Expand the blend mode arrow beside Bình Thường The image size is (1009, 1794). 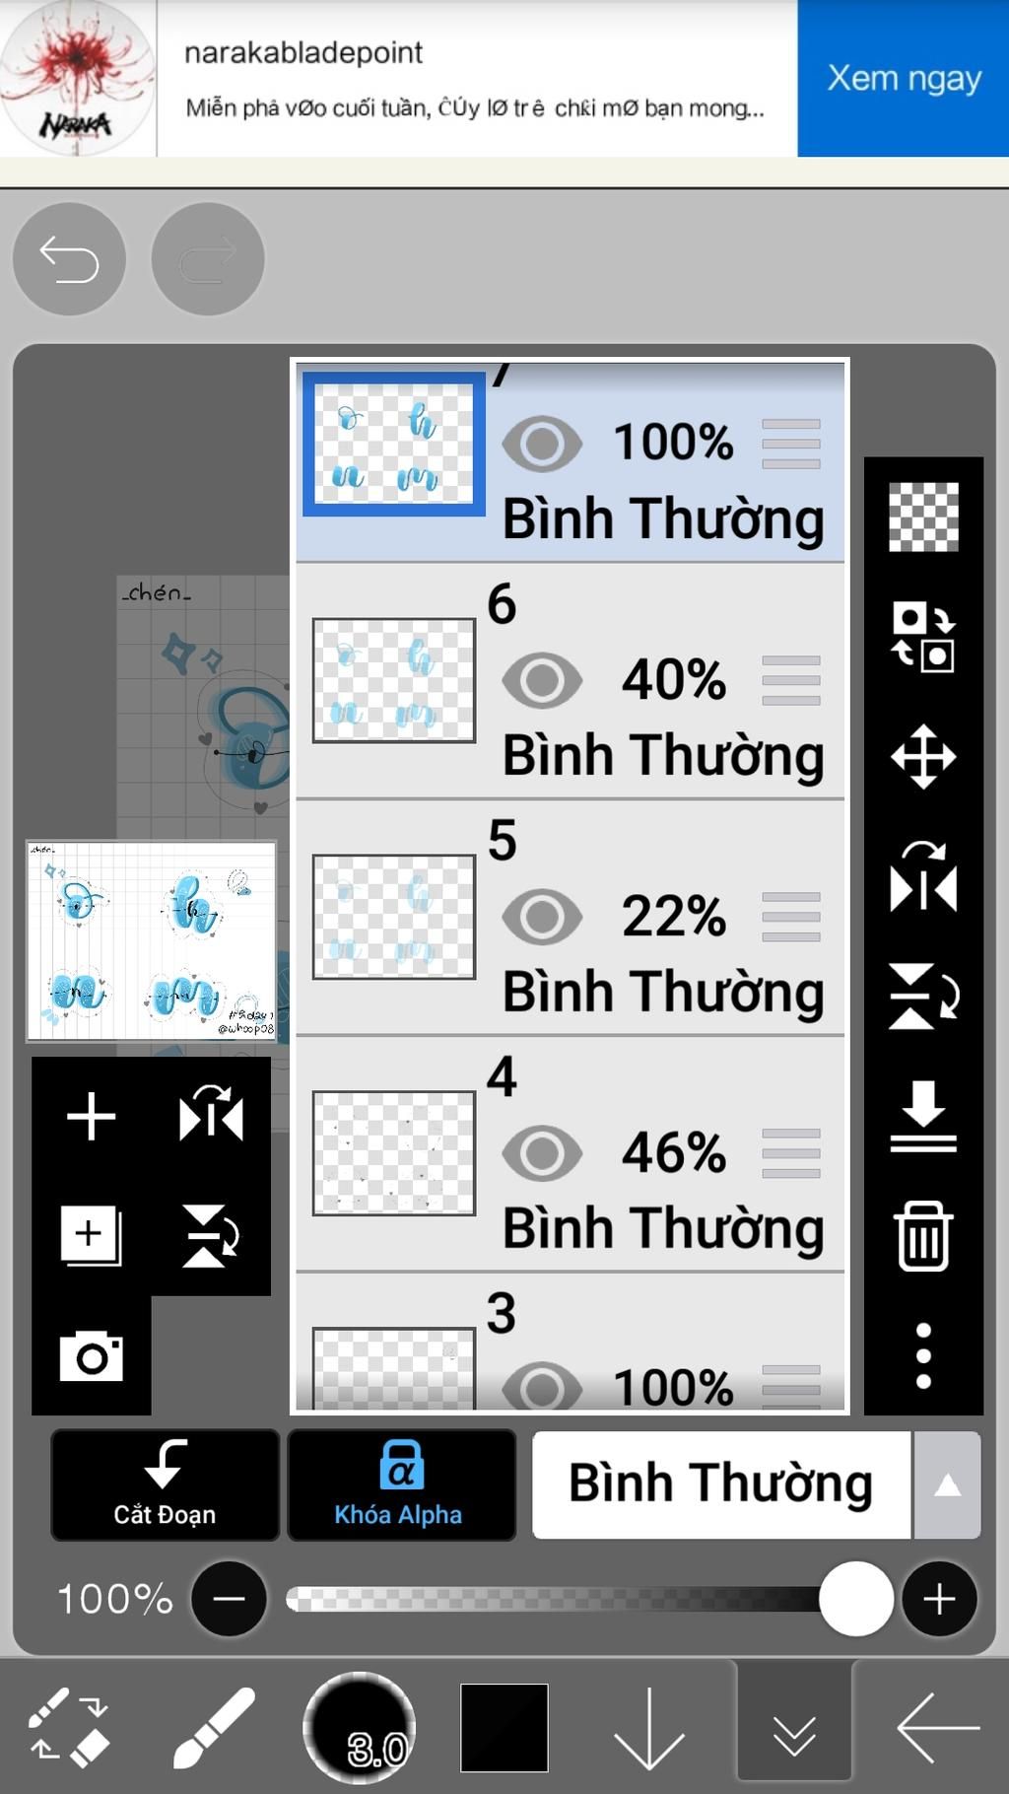pos(947,1485)
